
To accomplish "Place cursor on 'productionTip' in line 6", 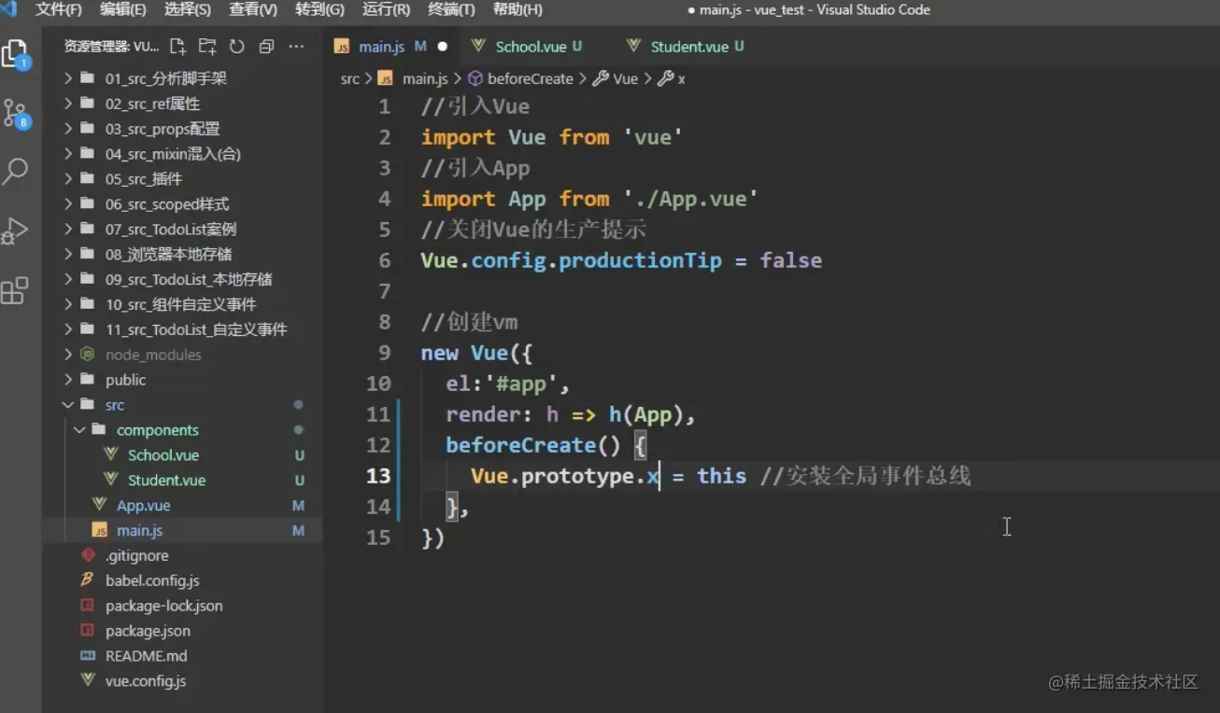I will pyautogui.click(x=640, y=260).
